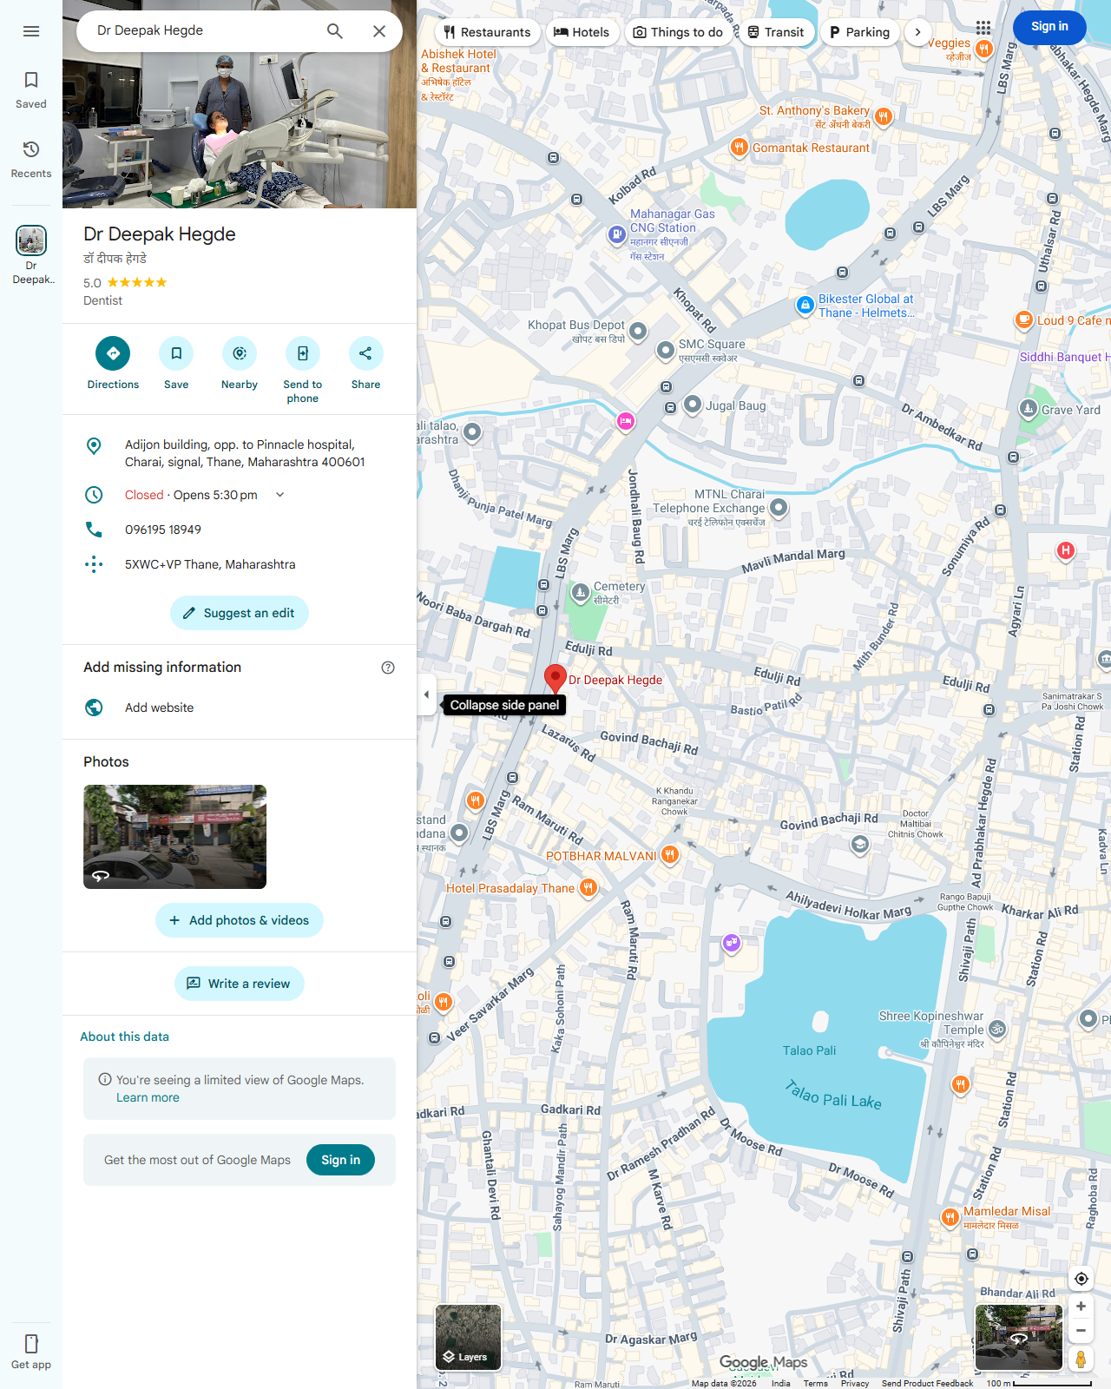This screenshot has width=1111, height=1389.
Task: Click the Mamledar Misal restaurant marker
Action: pyautogui.click(x=950, y=1218)
